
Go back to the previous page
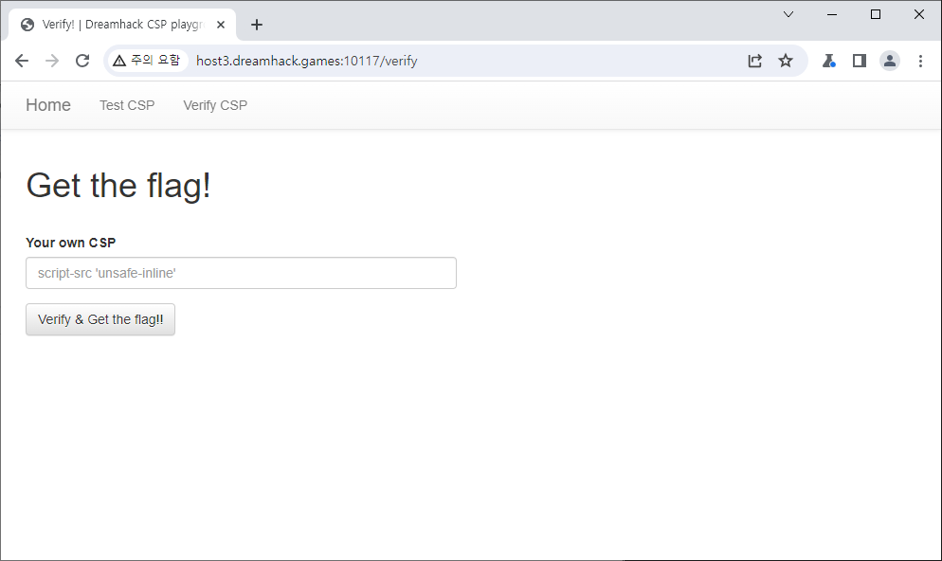[x=22, y=61]
